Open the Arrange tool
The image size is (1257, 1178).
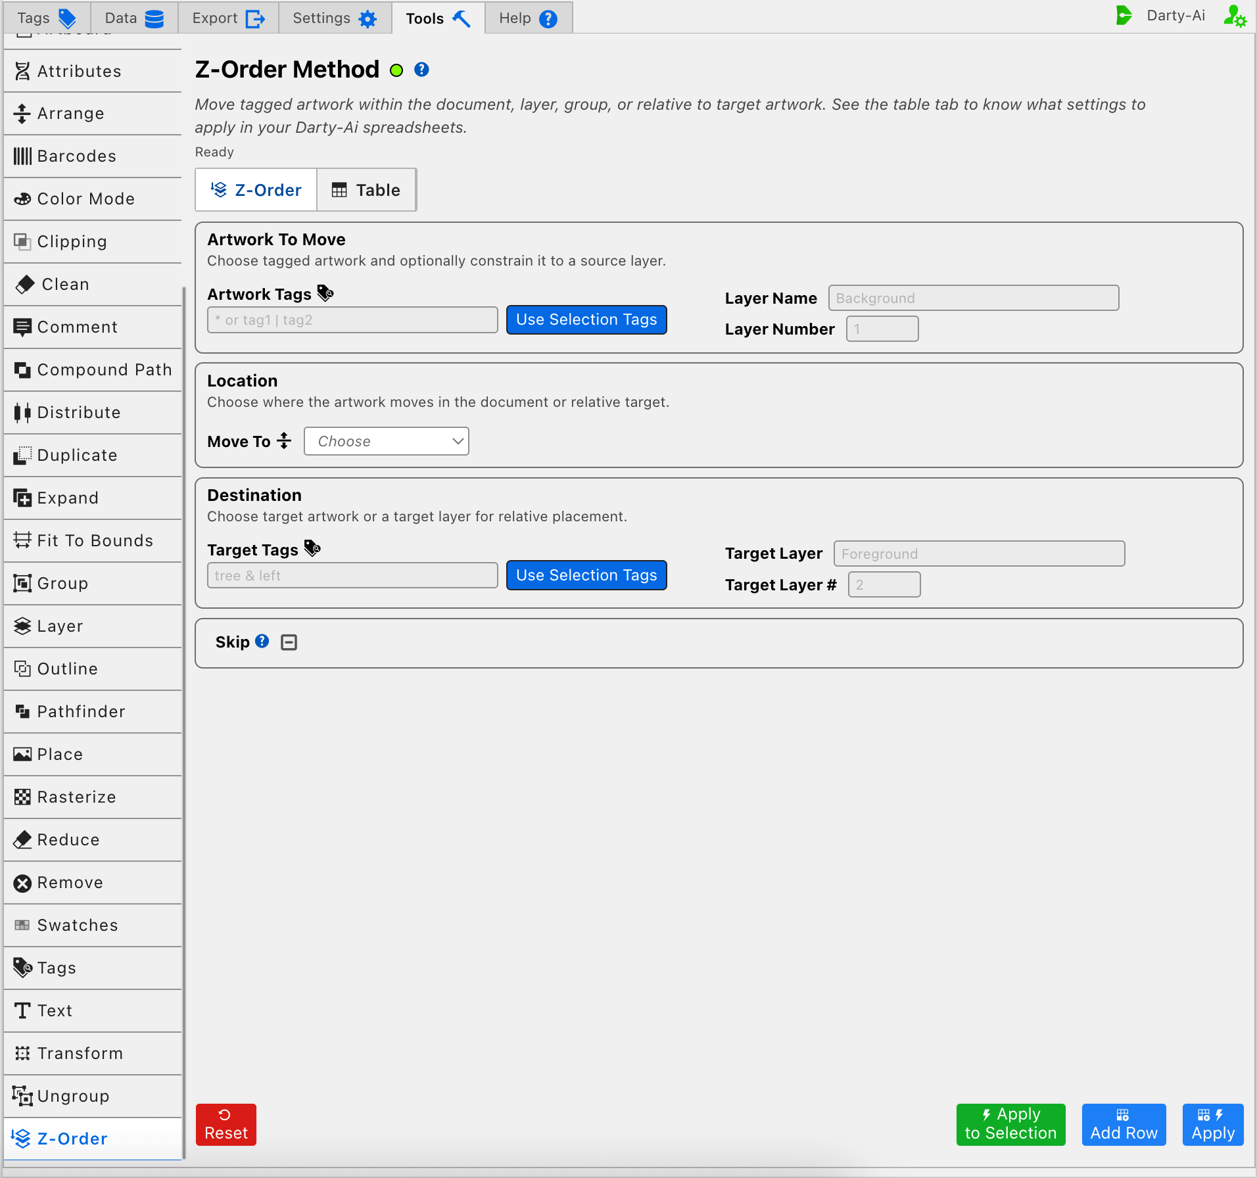[93, 114]
